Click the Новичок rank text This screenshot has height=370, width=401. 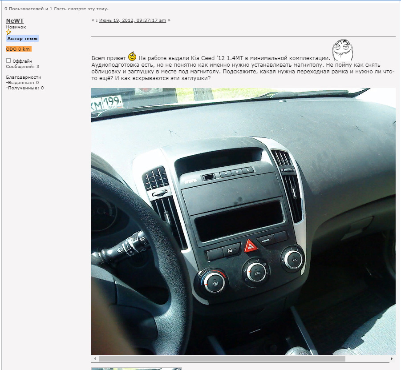(16, 27)
